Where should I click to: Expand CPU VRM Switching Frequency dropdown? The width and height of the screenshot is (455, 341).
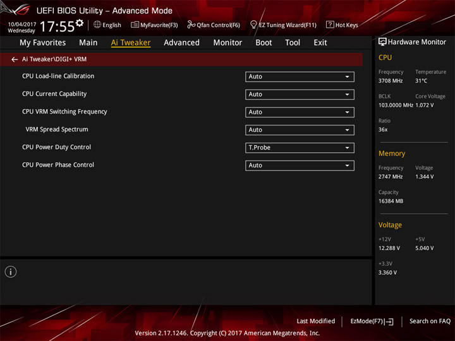pyautogui.click(x=300, y=112)
